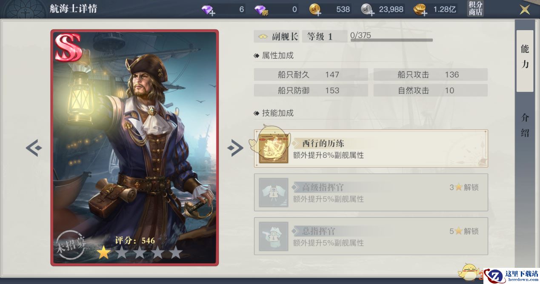
Task: Tap the first gold star rating
Action: (103, 253)
